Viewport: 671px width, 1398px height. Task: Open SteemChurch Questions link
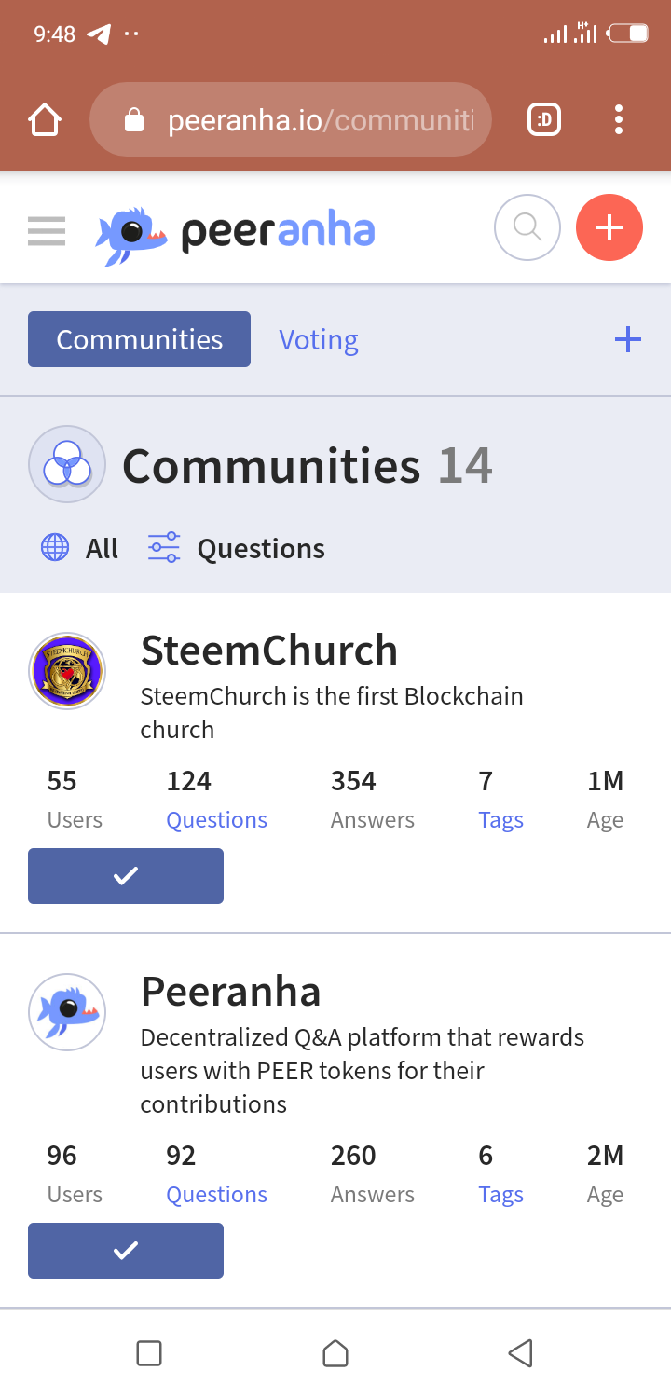pos(216,820)
